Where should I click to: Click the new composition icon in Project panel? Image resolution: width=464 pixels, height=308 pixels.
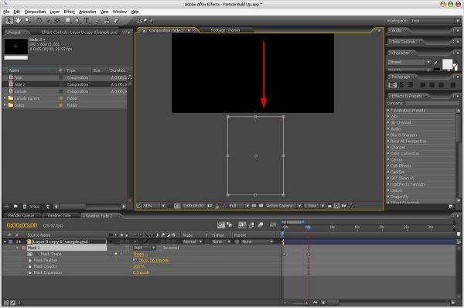click(x=25, y=207)
